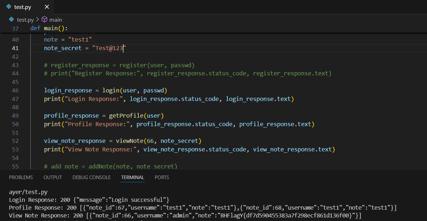Expand the main symbol breadcrumb
The image size is (427, 221).
[x=55, y=20]
